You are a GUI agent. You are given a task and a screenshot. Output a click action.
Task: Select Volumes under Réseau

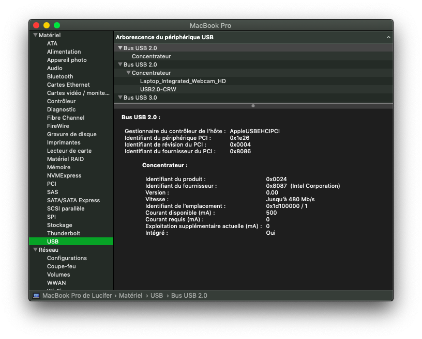(x=58, y=275)
